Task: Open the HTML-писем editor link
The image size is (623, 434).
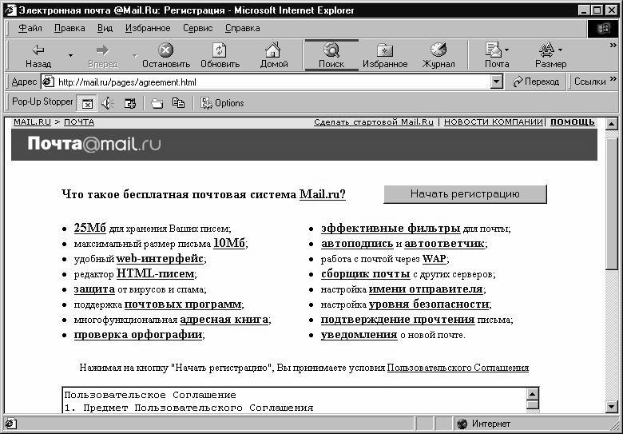Action: tap(155, 274)
